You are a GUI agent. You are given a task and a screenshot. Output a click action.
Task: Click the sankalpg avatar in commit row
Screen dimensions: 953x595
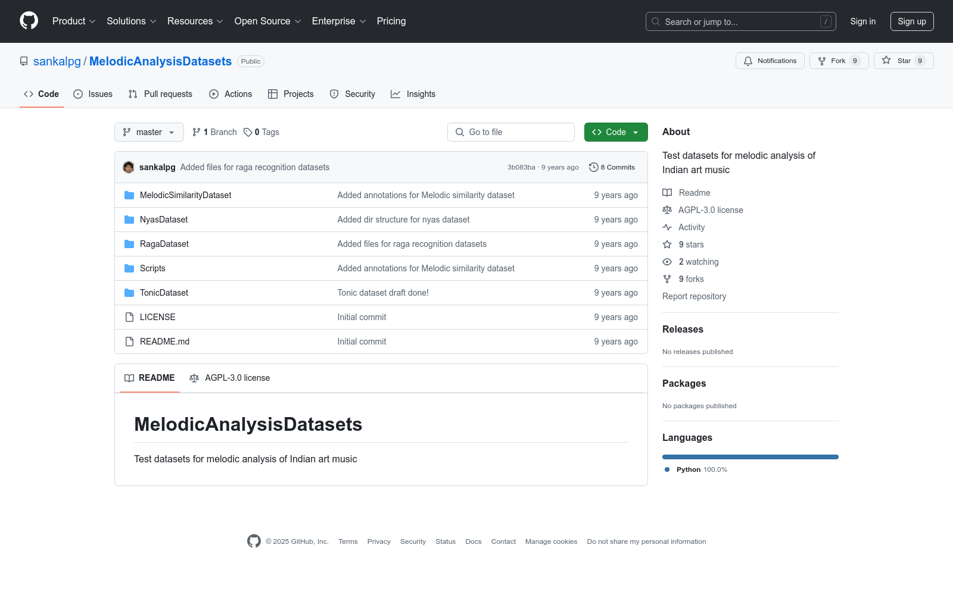point(128,167)
